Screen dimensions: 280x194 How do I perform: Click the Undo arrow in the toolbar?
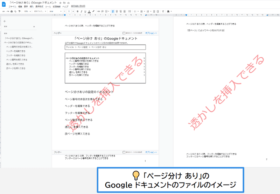coord(4,12)
